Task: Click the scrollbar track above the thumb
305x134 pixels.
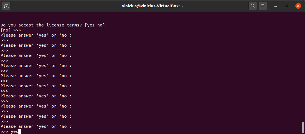Action: click(x=303, y=67)
